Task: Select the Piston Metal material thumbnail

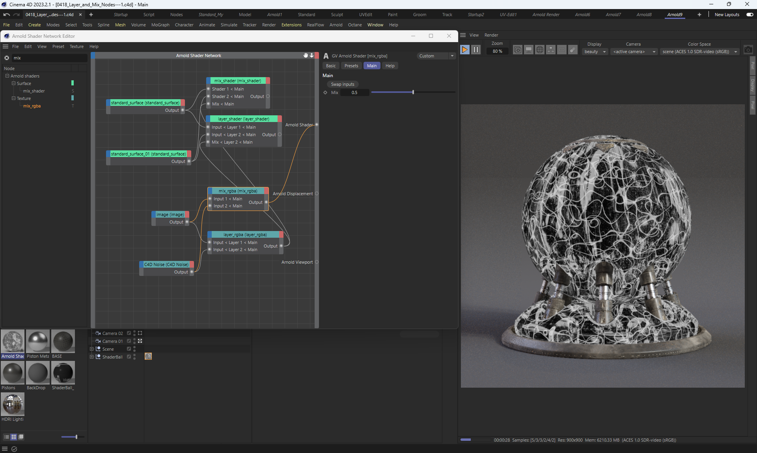Action: click(x=38, y=341)
